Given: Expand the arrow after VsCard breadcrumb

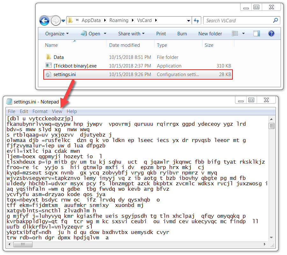Looking at the screenshot, I should point(156,20).
